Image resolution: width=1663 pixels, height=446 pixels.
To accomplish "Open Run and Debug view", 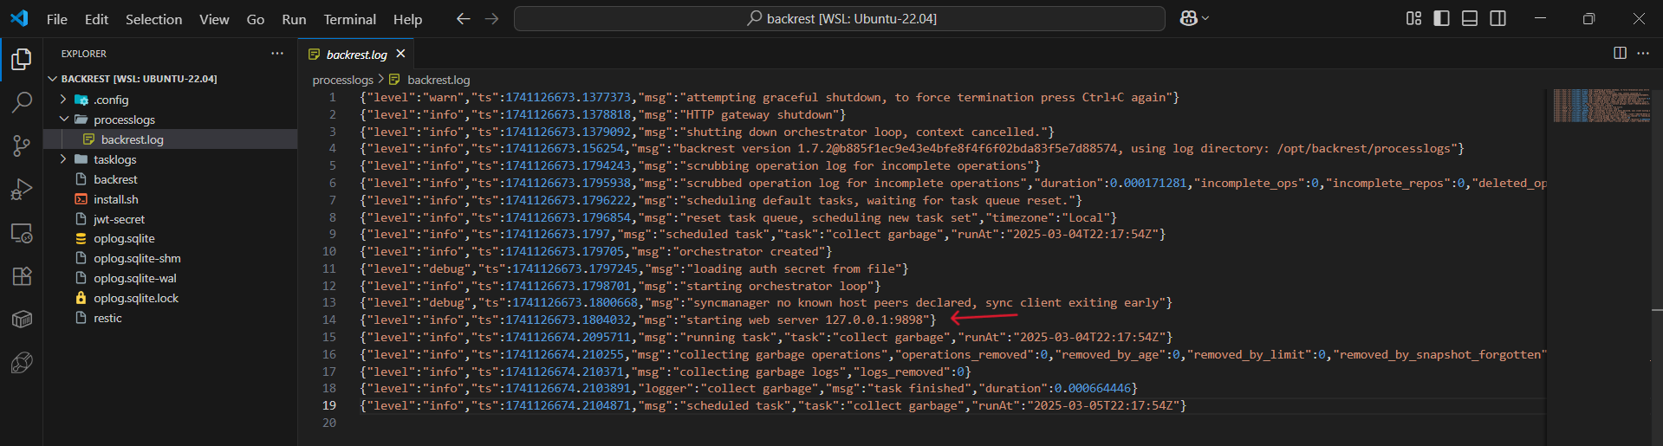I will coord(22,189).
